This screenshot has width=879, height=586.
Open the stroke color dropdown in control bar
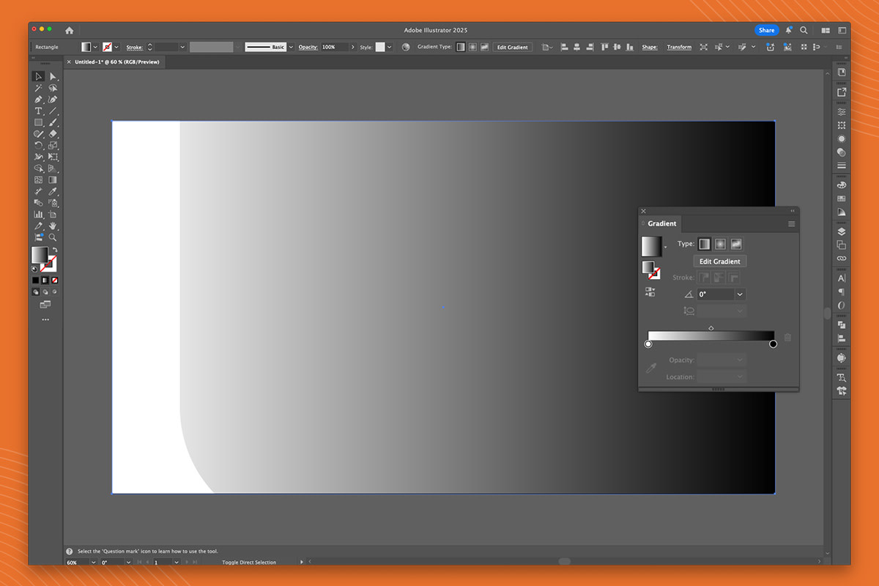click(117, 47)
